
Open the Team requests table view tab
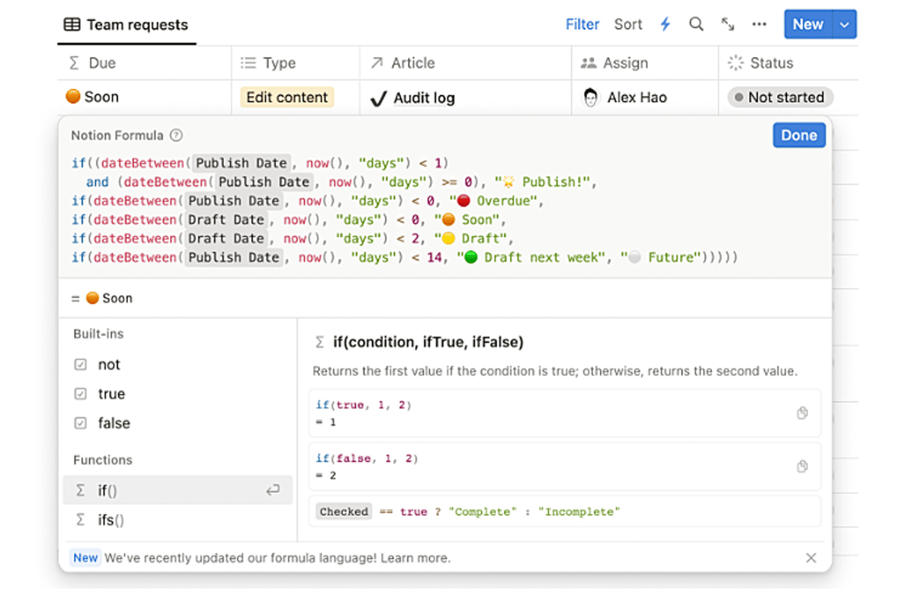coord(126,25)
